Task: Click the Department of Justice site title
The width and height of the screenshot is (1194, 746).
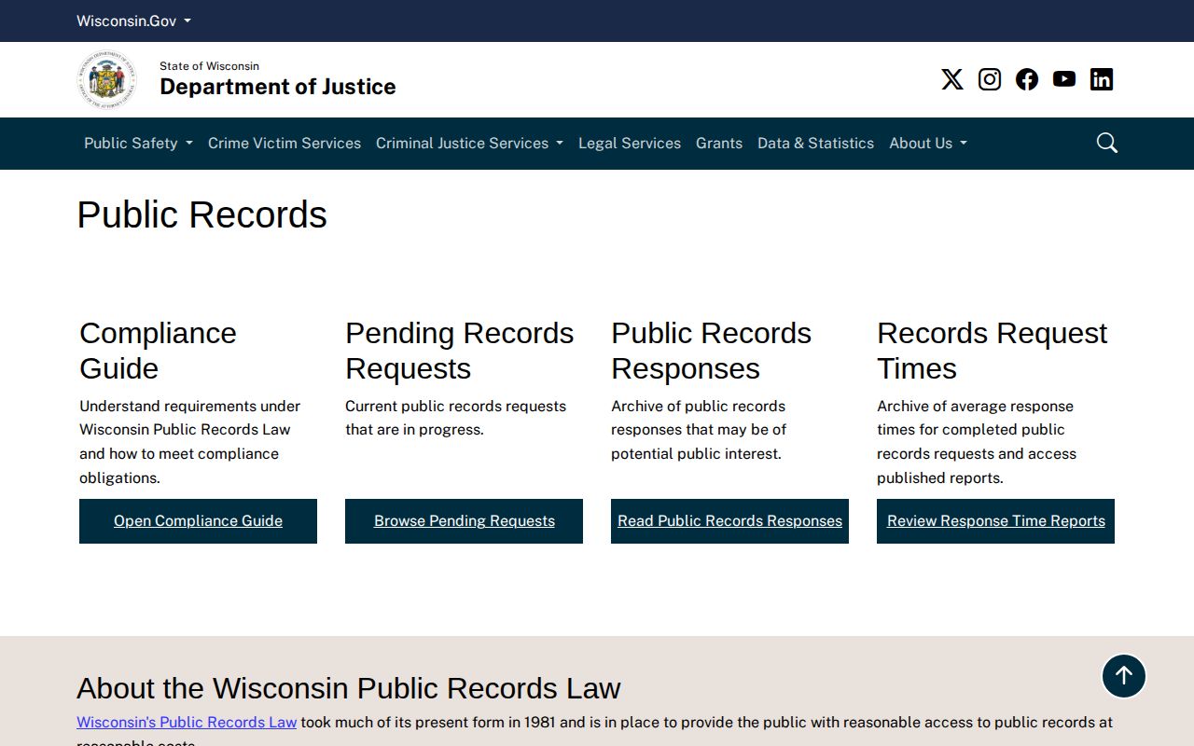Action: pyautogui.click(x=278, y=87)
